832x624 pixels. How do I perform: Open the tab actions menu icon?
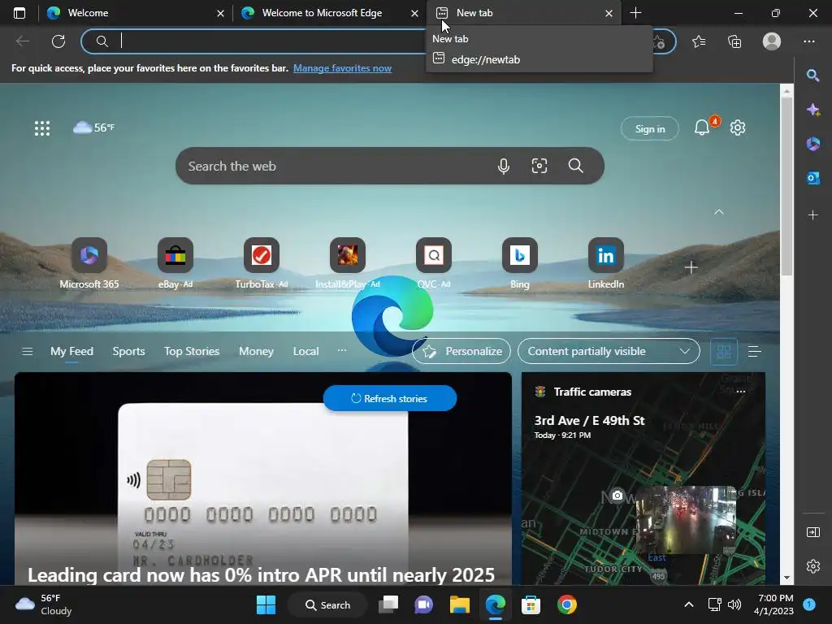pos(19,13)
